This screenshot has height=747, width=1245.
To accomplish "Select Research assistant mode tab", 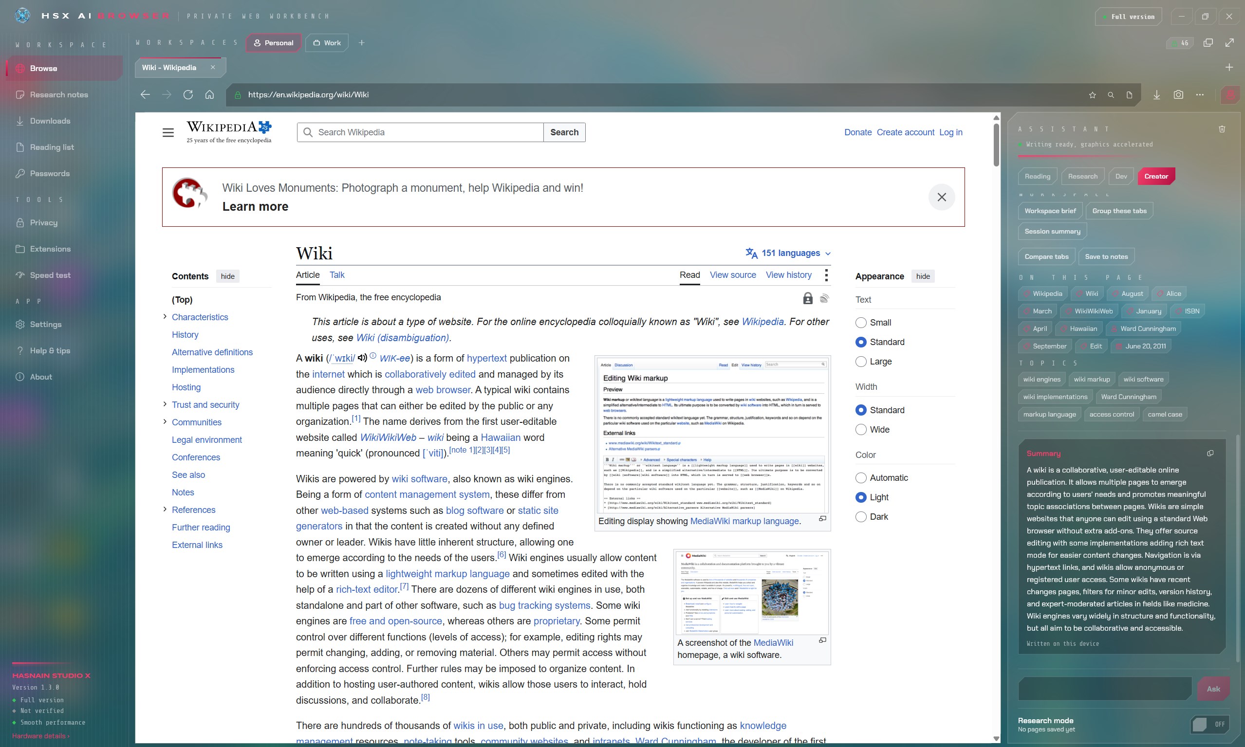I will [1082, 176].
